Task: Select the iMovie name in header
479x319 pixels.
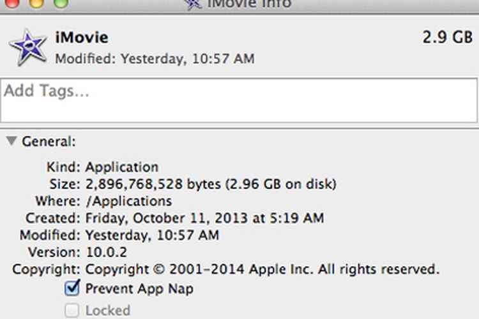Action: tap(82, 38)
